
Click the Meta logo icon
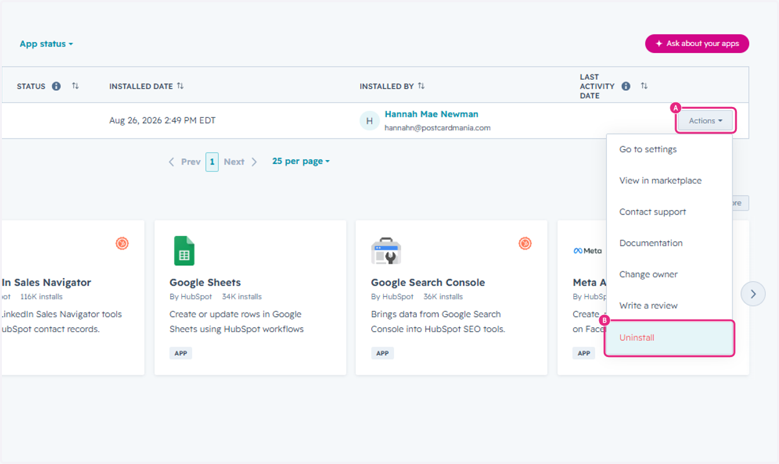pyautogui.click(x=587, y=251)
